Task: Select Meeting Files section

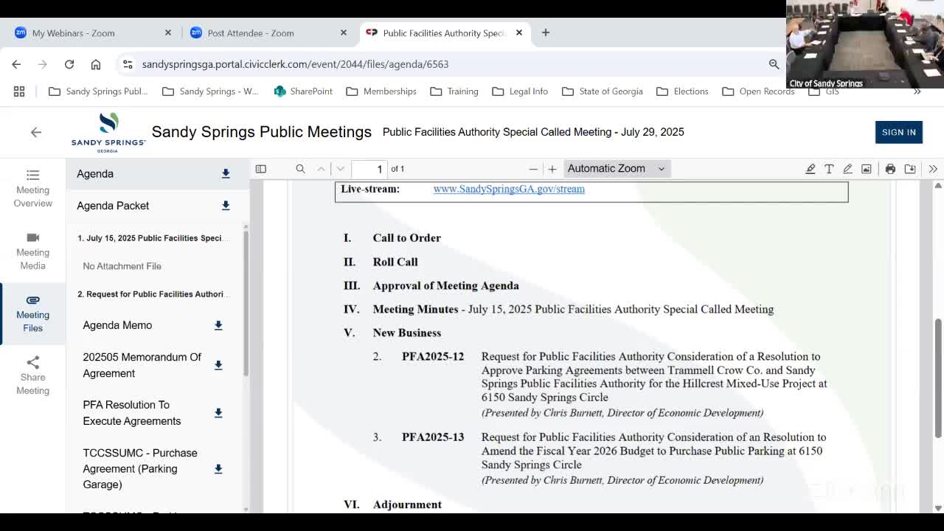Action: tap(32, 313)
